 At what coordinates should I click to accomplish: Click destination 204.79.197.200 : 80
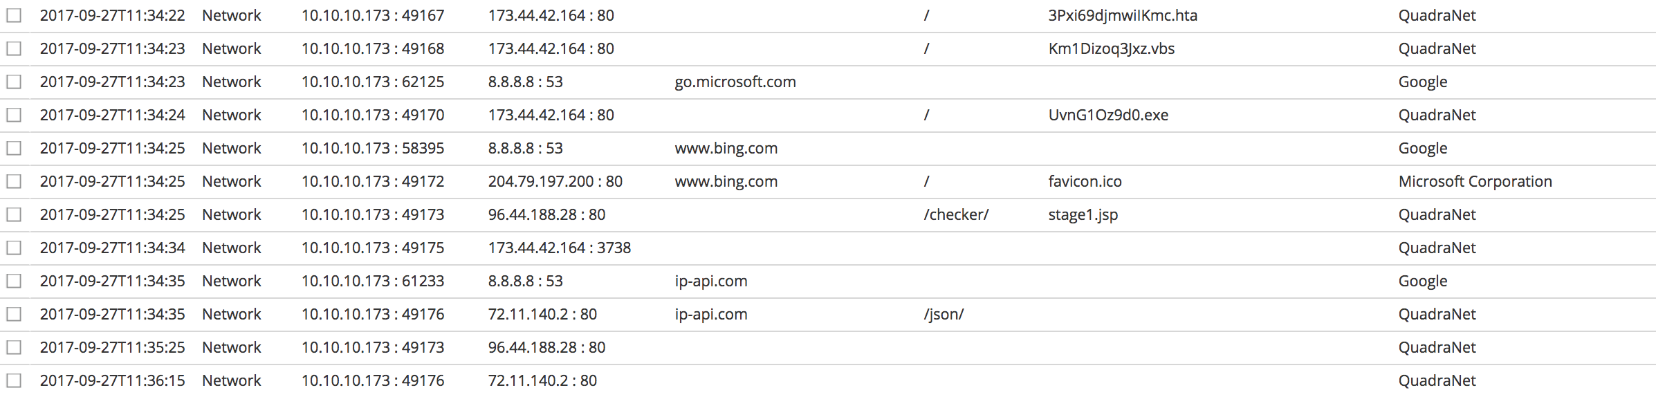click(555, 181)
